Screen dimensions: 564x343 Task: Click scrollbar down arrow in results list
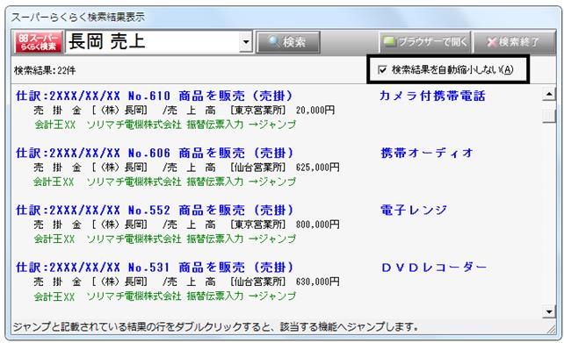coord(549,311)
